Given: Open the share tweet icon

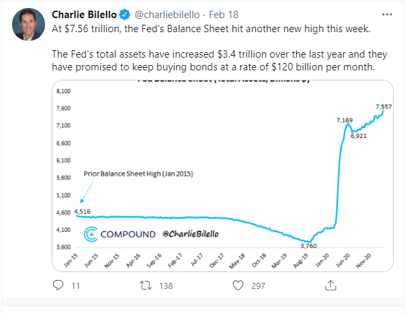Looking at the screenshot, I should click(x=330, y=286).
